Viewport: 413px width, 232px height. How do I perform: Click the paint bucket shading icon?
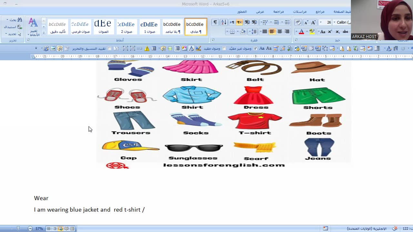pyautogui.click(x=243, y=32)
